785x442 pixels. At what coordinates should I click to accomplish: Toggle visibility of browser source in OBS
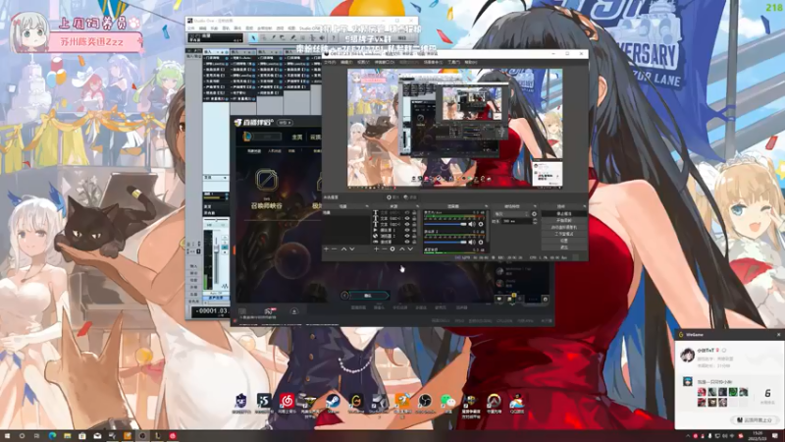point(407,236)
